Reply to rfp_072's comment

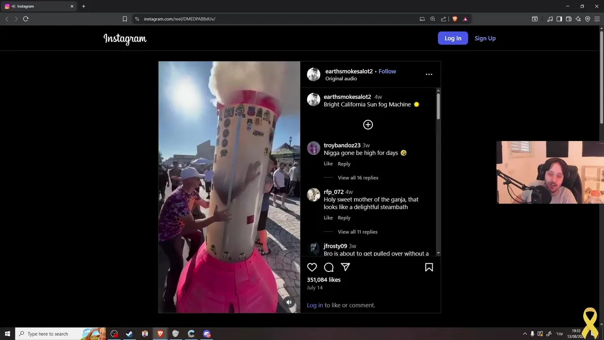(344, 218)
